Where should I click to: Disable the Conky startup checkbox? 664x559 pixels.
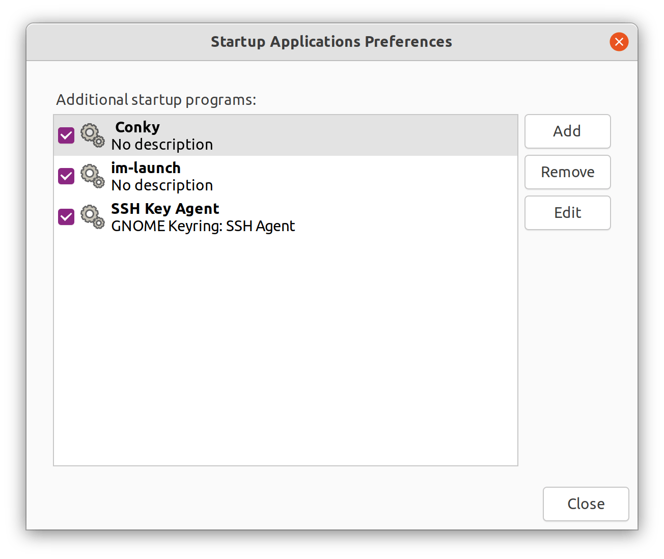66,135
